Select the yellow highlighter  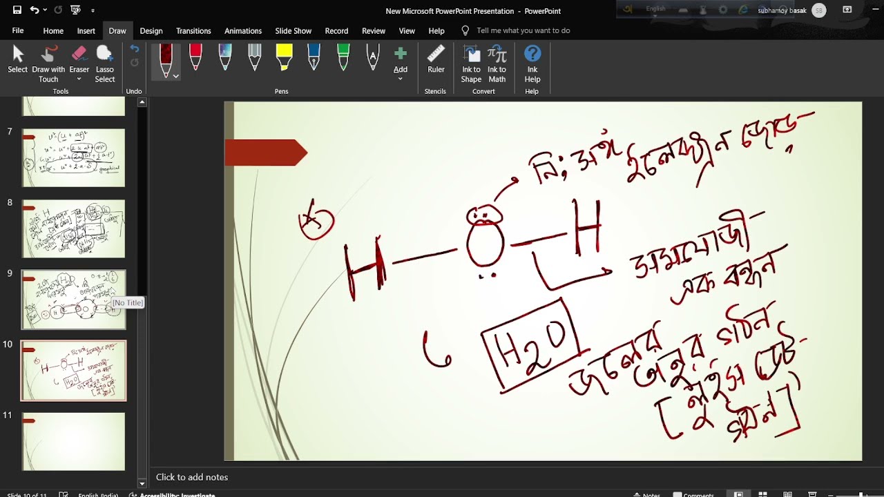pos(284,58)
